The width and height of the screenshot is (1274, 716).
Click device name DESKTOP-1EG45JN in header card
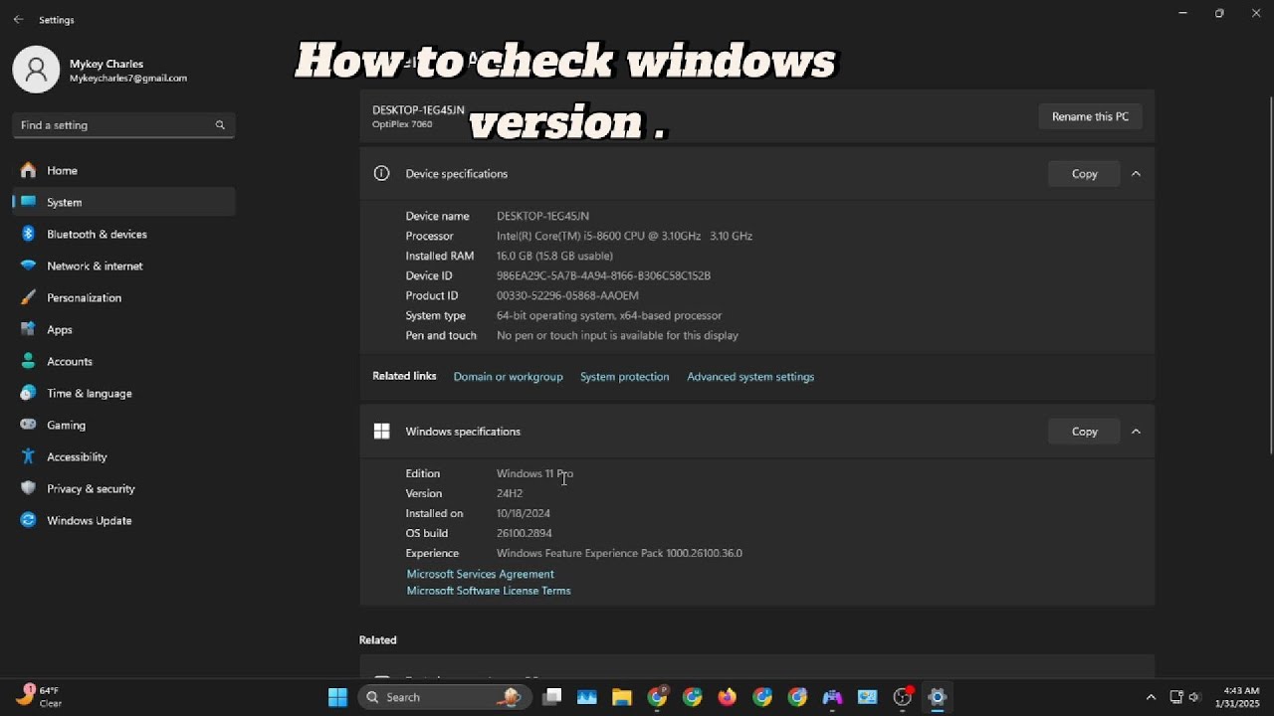[418, 109]
